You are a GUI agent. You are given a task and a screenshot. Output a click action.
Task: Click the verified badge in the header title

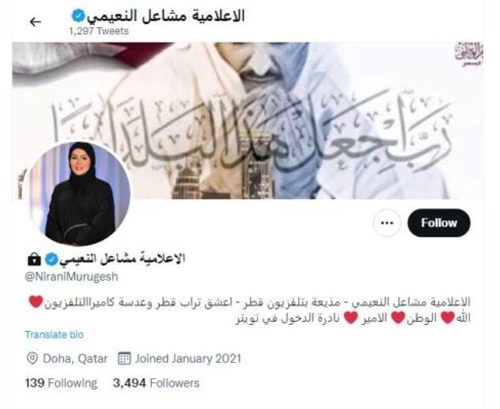coord(77,16)
